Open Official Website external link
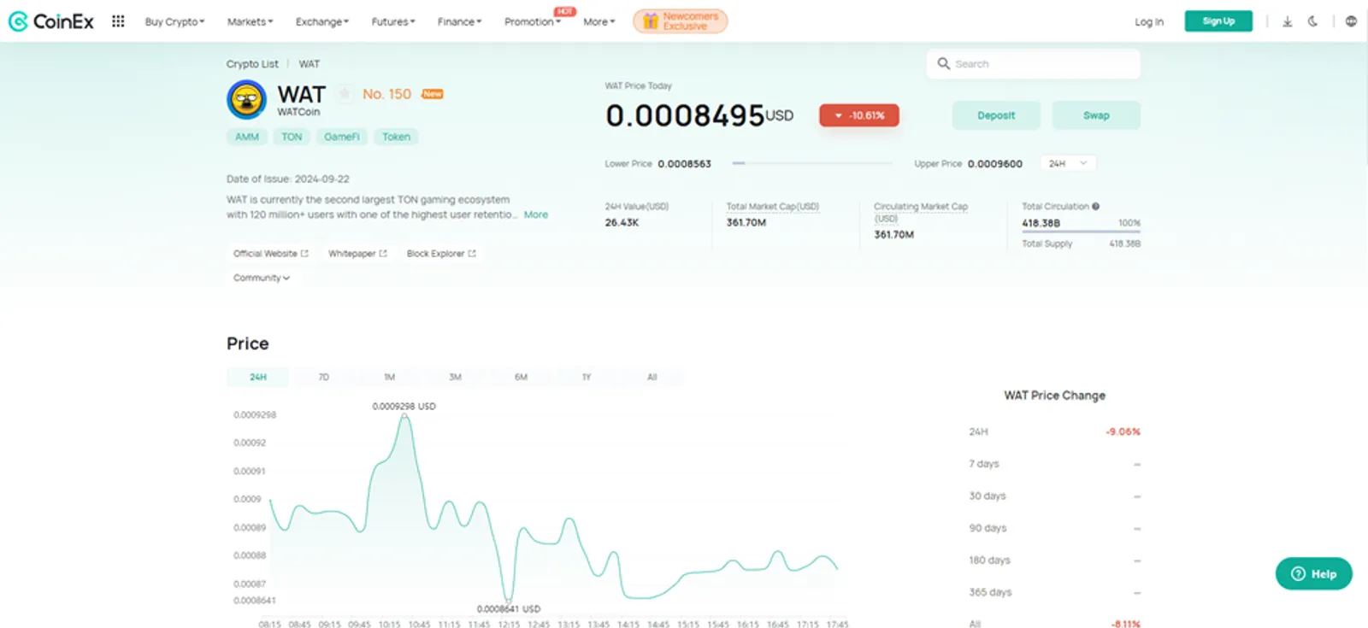This screenshot has height=628, width=1368. [270, 254]
